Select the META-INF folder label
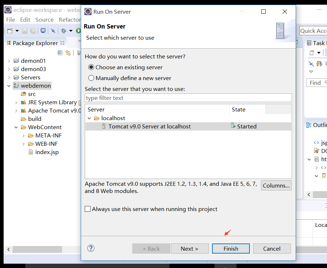Viewport: 327px width, 268px height. pyautogui.click(x=49, y=136)
